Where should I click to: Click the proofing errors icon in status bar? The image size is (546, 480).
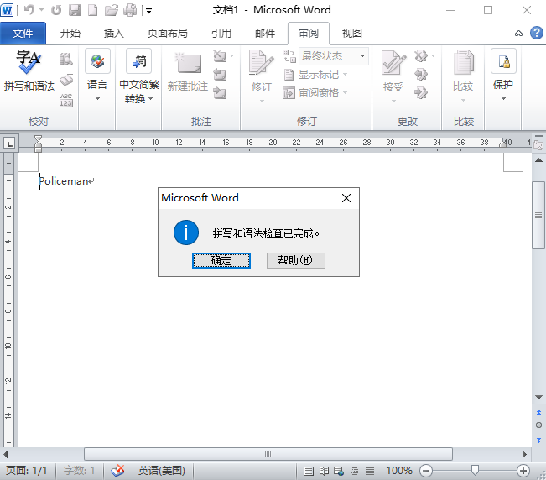(118, 471)
